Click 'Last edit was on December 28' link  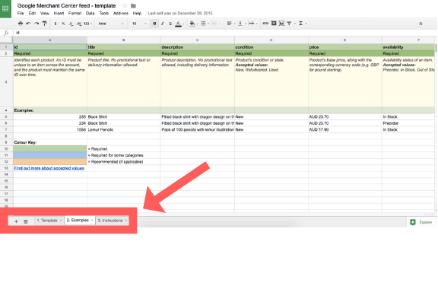[180, 13]
